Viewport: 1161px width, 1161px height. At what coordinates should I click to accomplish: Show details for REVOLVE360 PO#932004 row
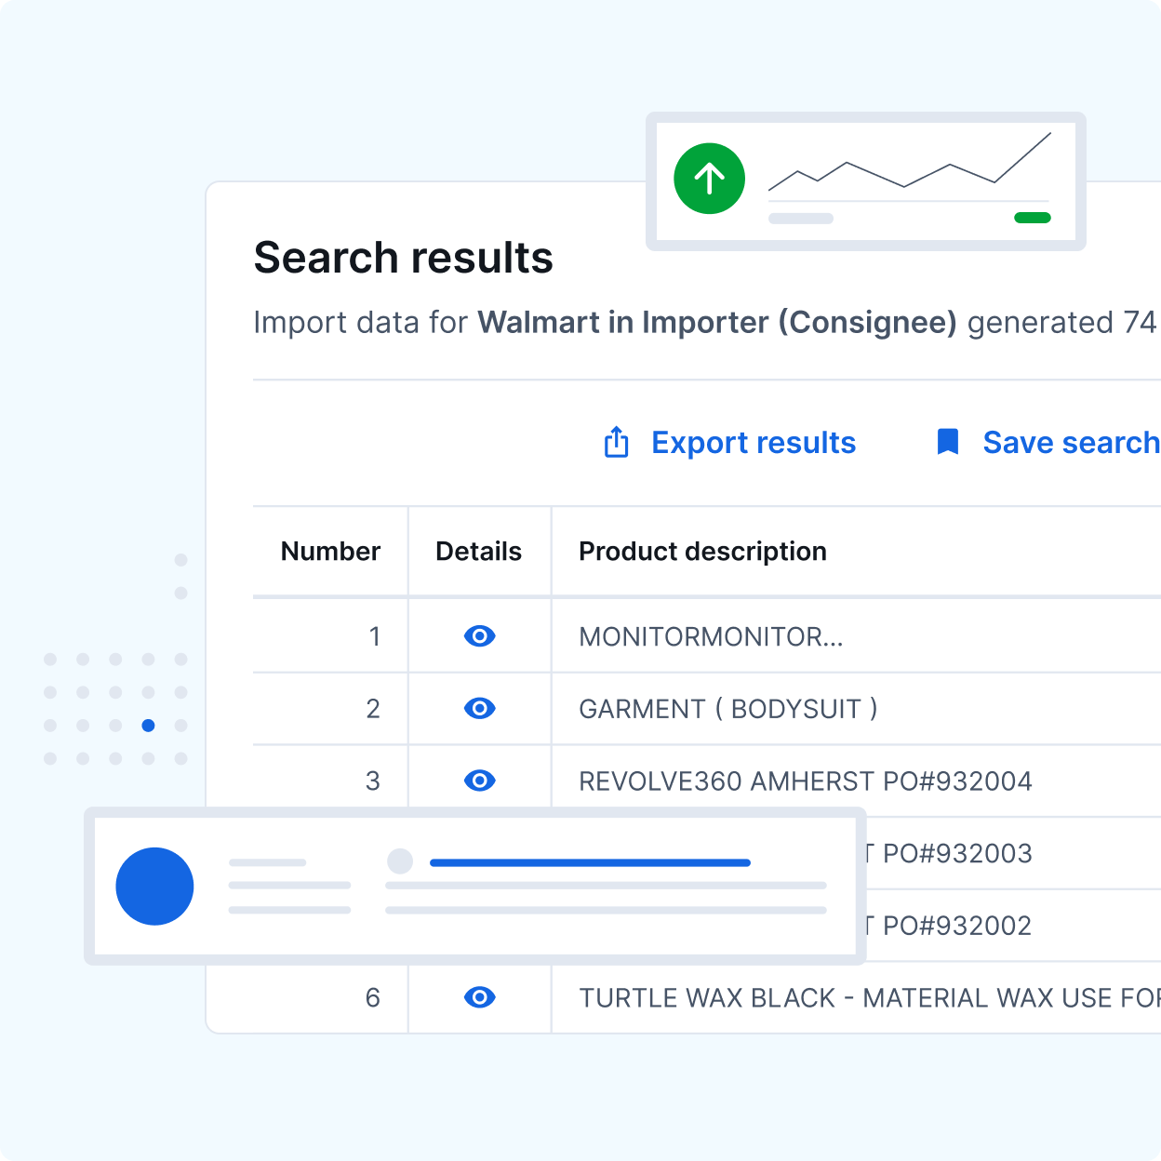pos(479,781)
